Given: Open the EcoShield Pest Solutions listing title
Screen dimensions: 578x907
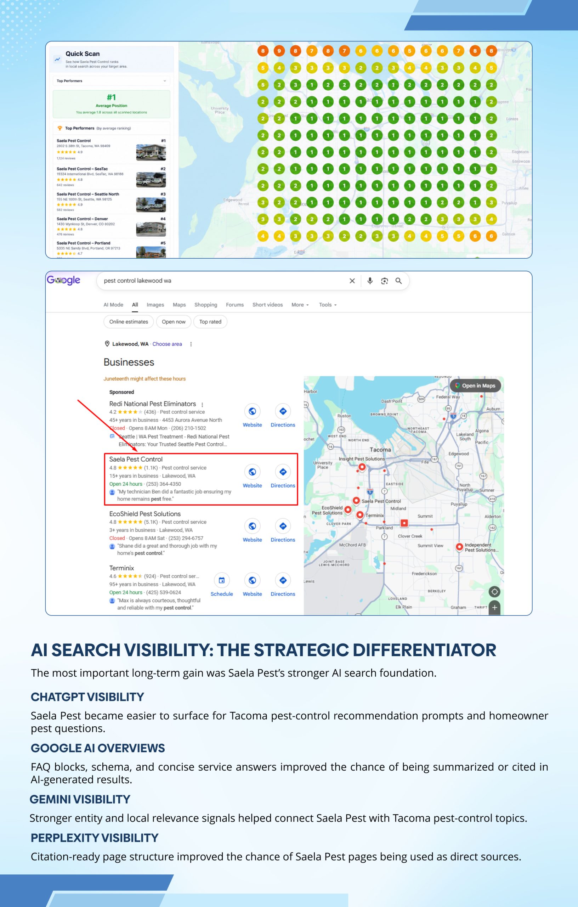Looking at the screenshot, I should [x=145, y=514].
